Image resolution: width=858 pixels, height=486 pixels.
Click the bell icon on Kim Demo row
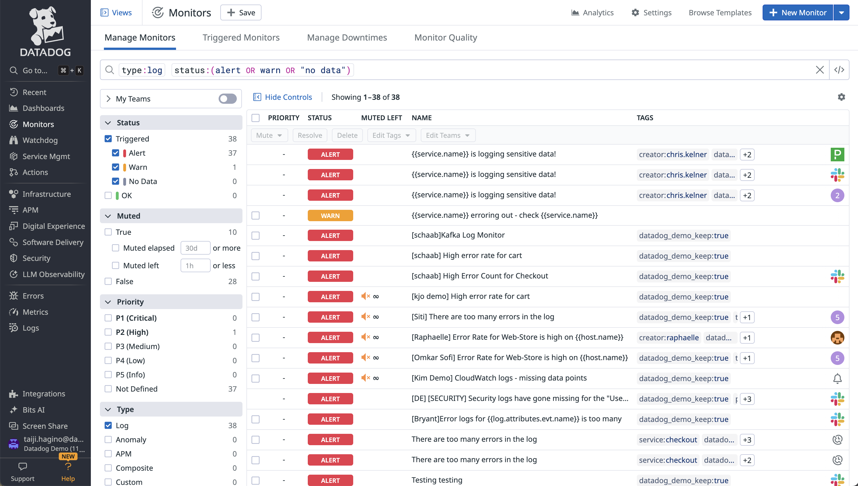click(x=837, y=378)
